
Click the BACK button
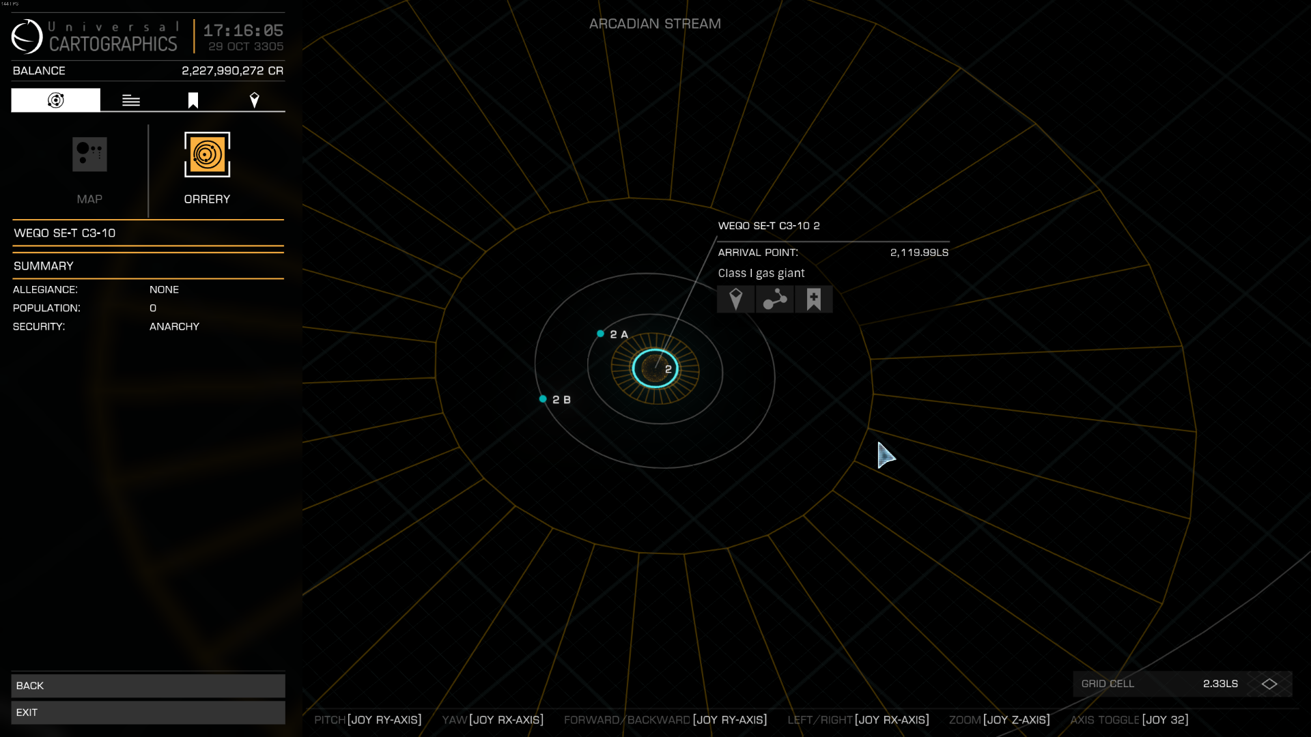[x=148, y=686]
